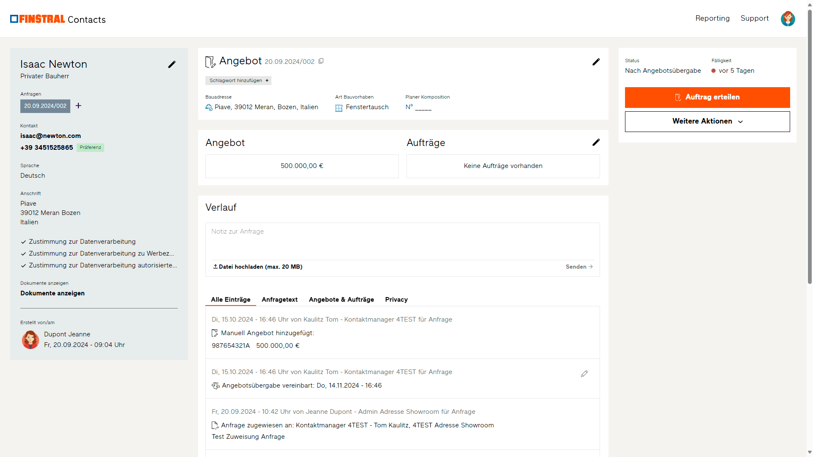The width and height of the screenshot is (813, 457).
Task: Open Dokumente anzeigen link
Action: (x=53, y=293)
